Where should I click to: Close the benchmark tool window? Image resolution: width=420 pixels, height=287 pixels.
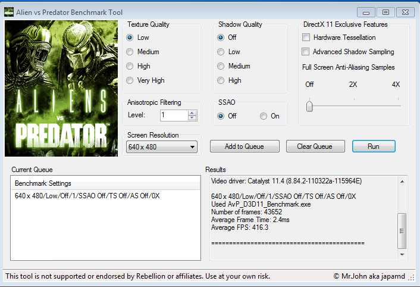coord(406,13)
